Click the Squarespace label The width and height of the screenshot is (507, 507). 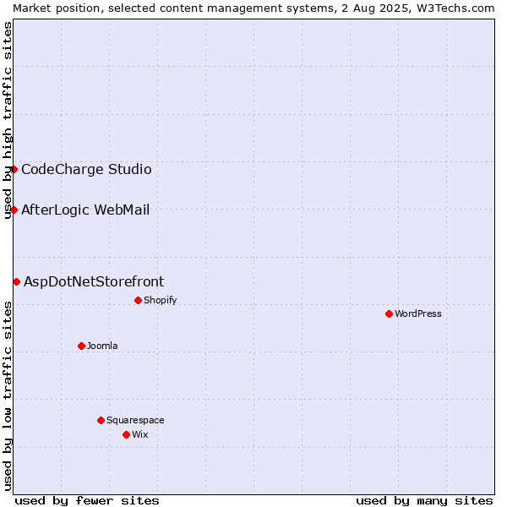pos(135,420)
